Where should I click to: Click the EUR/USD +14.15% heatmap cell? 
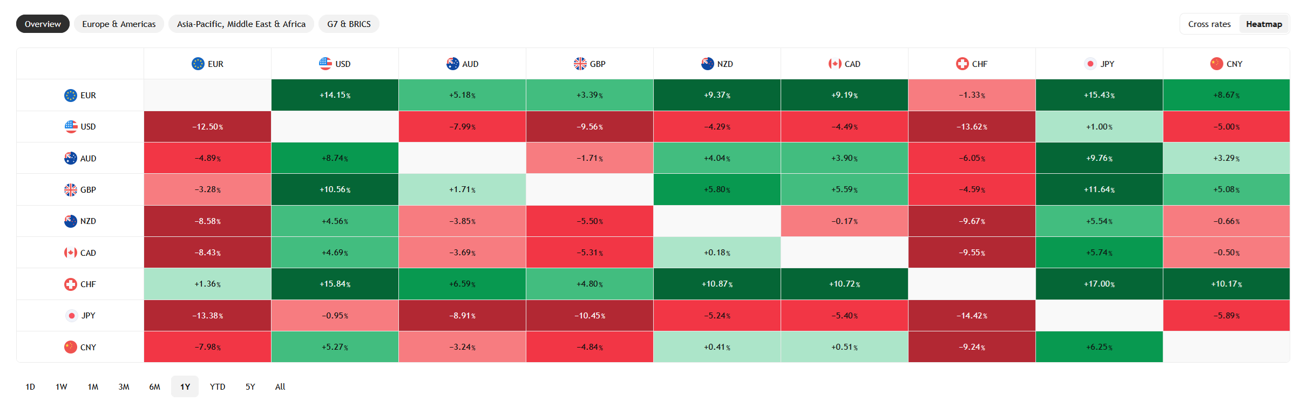point(335,95)
